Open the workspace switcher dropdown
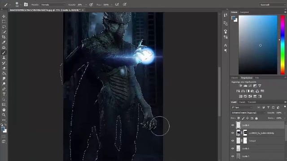This screenshot has height=161, width=287. click(272, 4)
